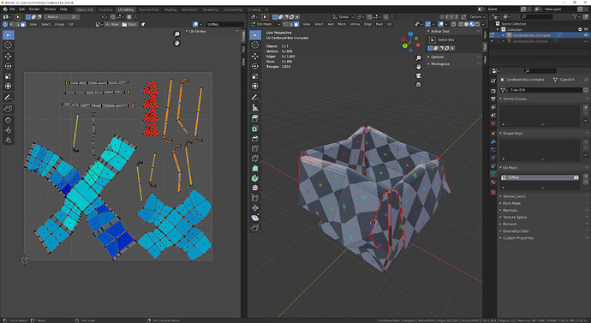Activate the Move tool in UV editor
Image resolution: width=591 pixels, height=323 pixels.
[8, 57]
